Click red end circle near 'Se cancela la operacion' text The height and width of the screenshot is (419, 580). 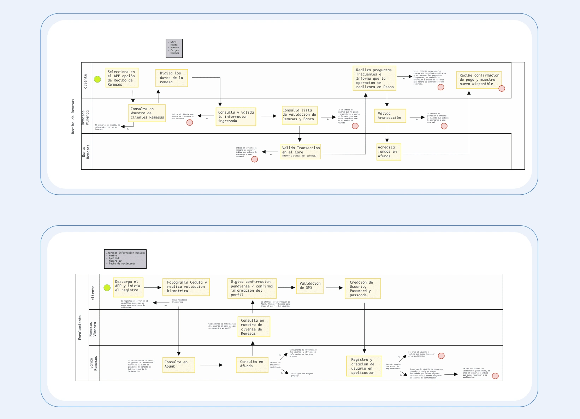pyautogui.click(x=444, y=126)
